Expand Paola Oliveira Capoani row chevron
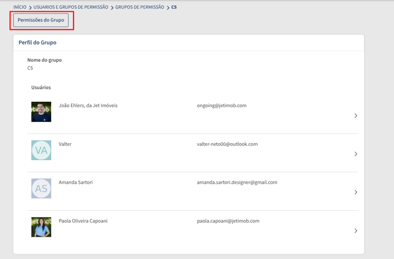 tap(356, 231)
